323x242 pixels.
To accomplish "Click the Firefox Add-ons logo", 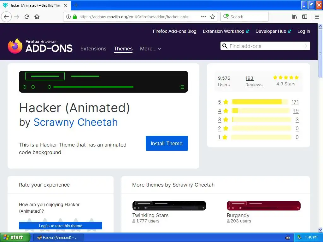I will click(x=40, y=46).
